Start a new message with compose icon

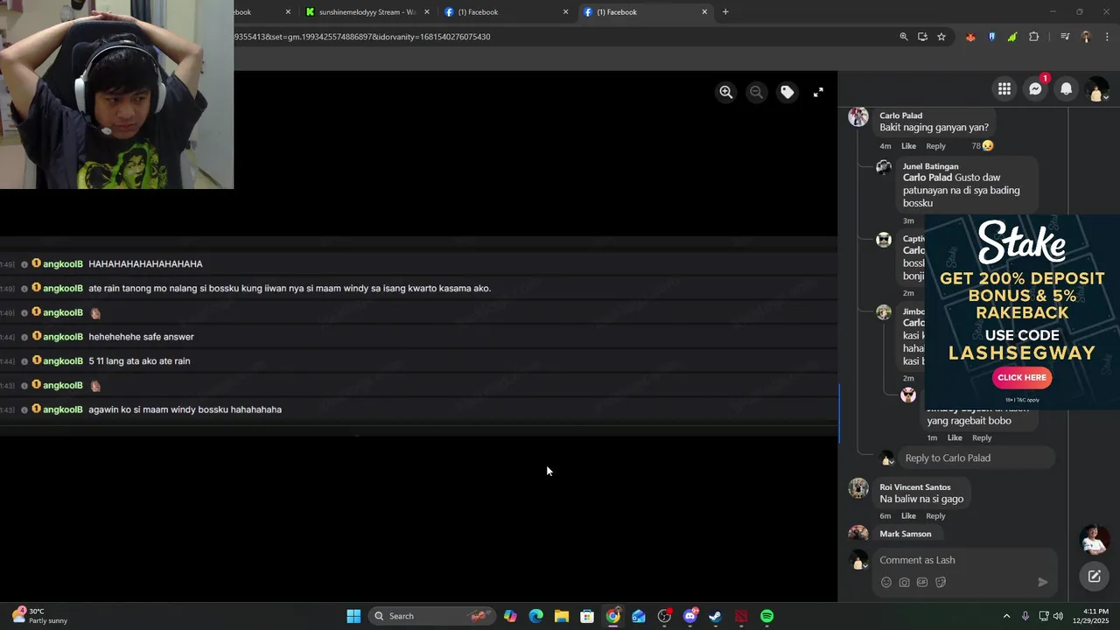1094,576
